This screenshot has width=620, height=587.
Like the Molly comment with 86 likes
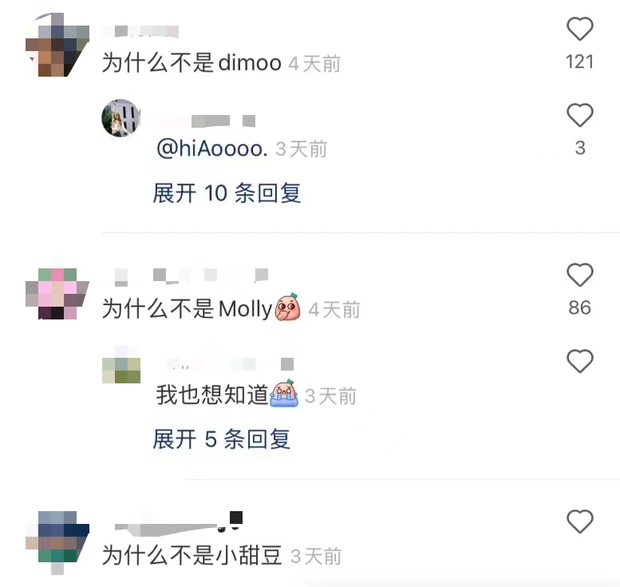click(x=579, y=275)
